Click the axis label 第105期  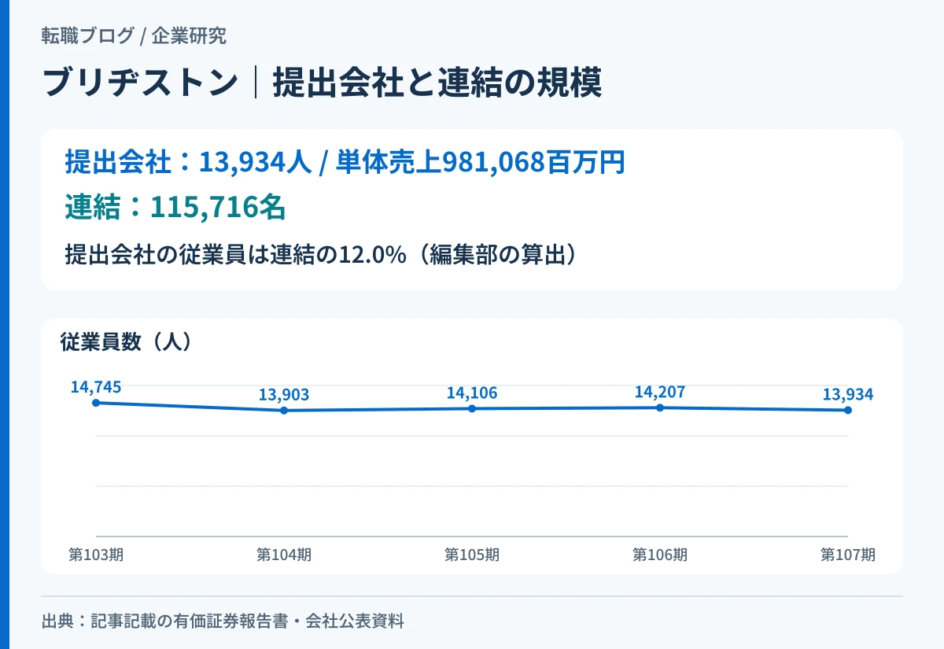[472, 555]
